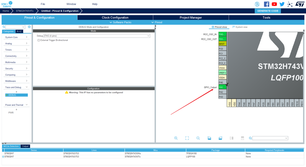Open the peripheral search dropdown in the left panel
This screenshot has width=306, height=167.
tap(23, 27)
